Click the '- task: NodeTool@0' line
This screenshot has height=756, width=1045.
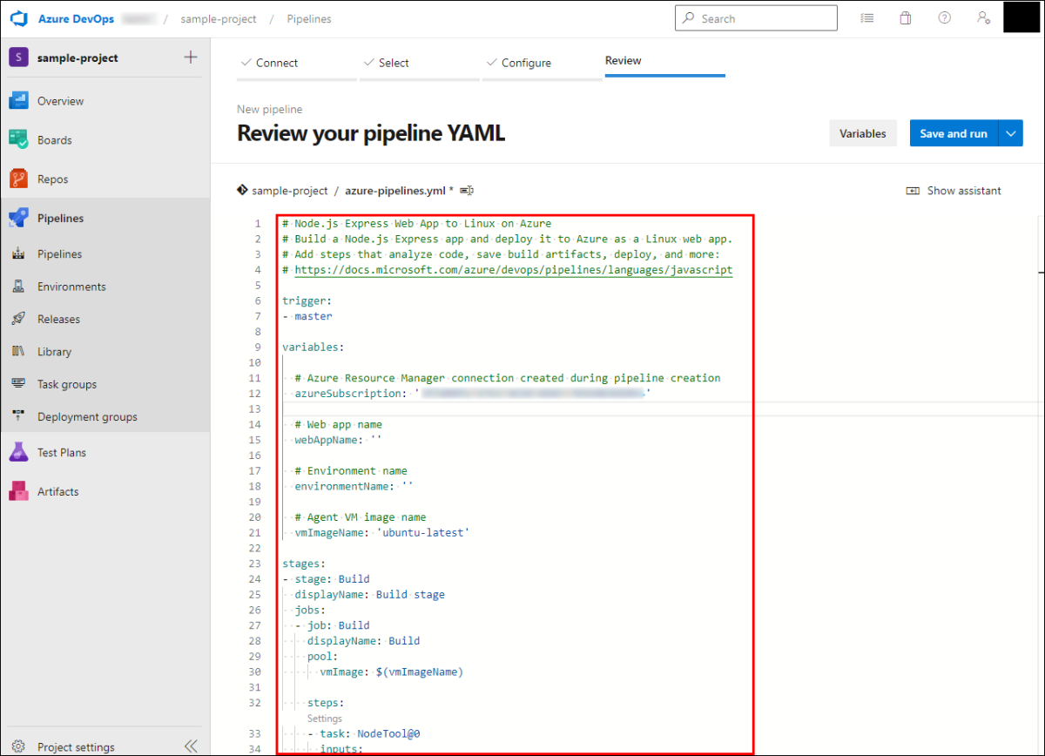[363, 733]
